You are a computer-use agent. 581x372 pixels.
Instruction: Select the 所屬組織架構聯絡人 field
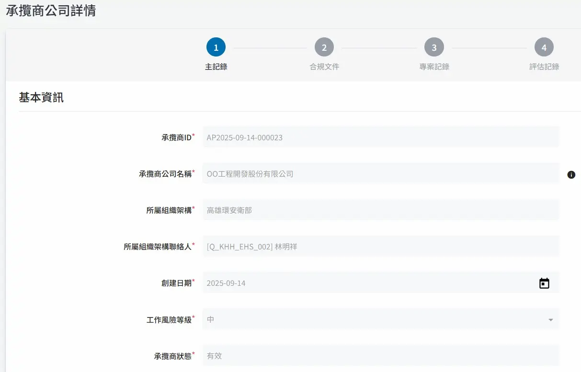(x=380, y=247)
